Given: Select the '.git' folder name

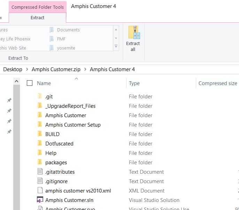Looking at the screenshot, I should point(49,96).
